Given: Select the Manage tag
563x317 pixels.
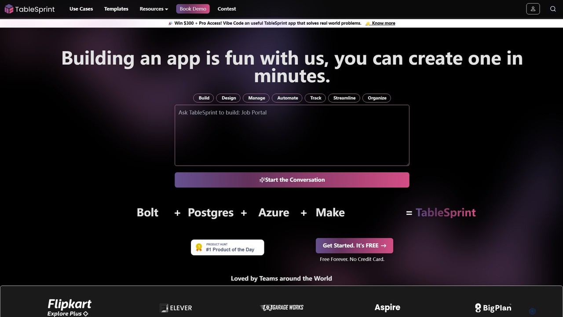Looking at the screenshot, I should pos(256,98).
